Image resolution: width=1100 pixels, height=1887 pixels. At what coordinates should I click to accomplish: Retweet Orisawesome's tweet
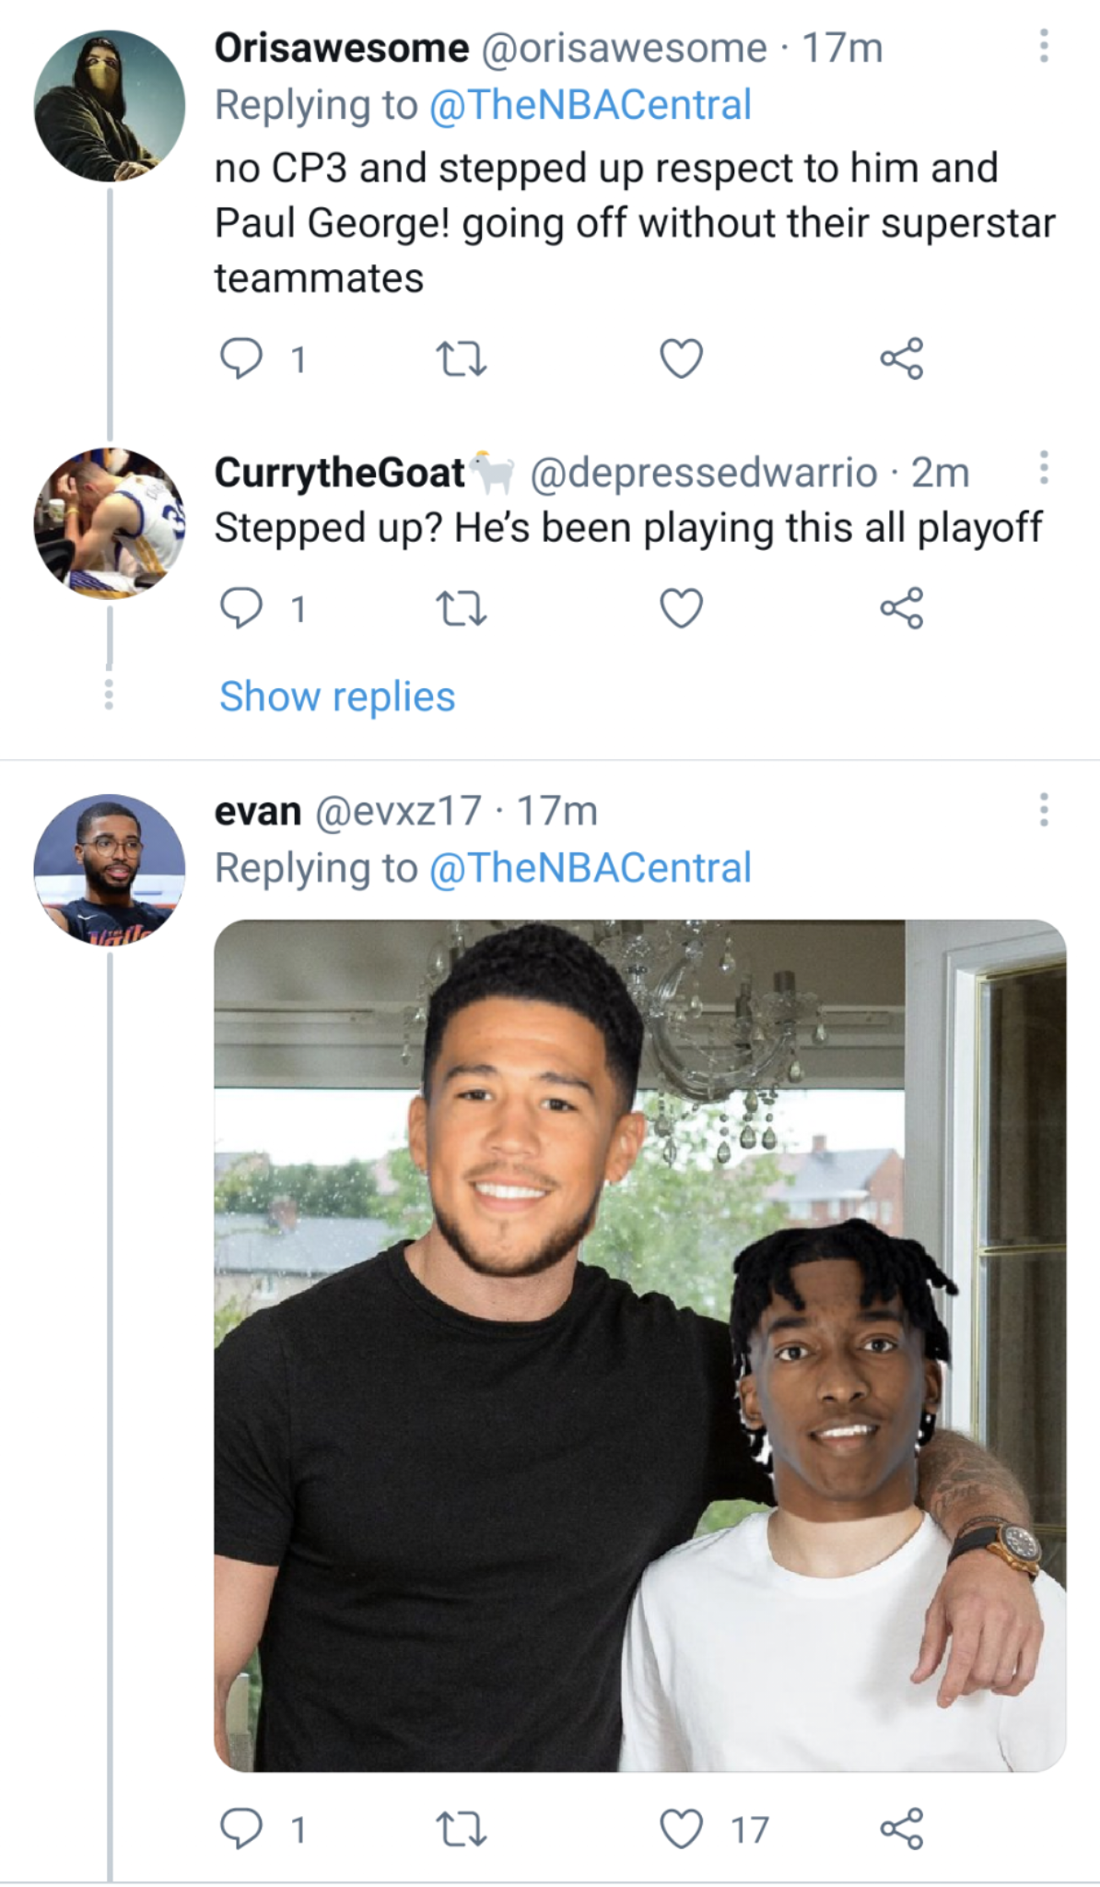coord(461,358)
